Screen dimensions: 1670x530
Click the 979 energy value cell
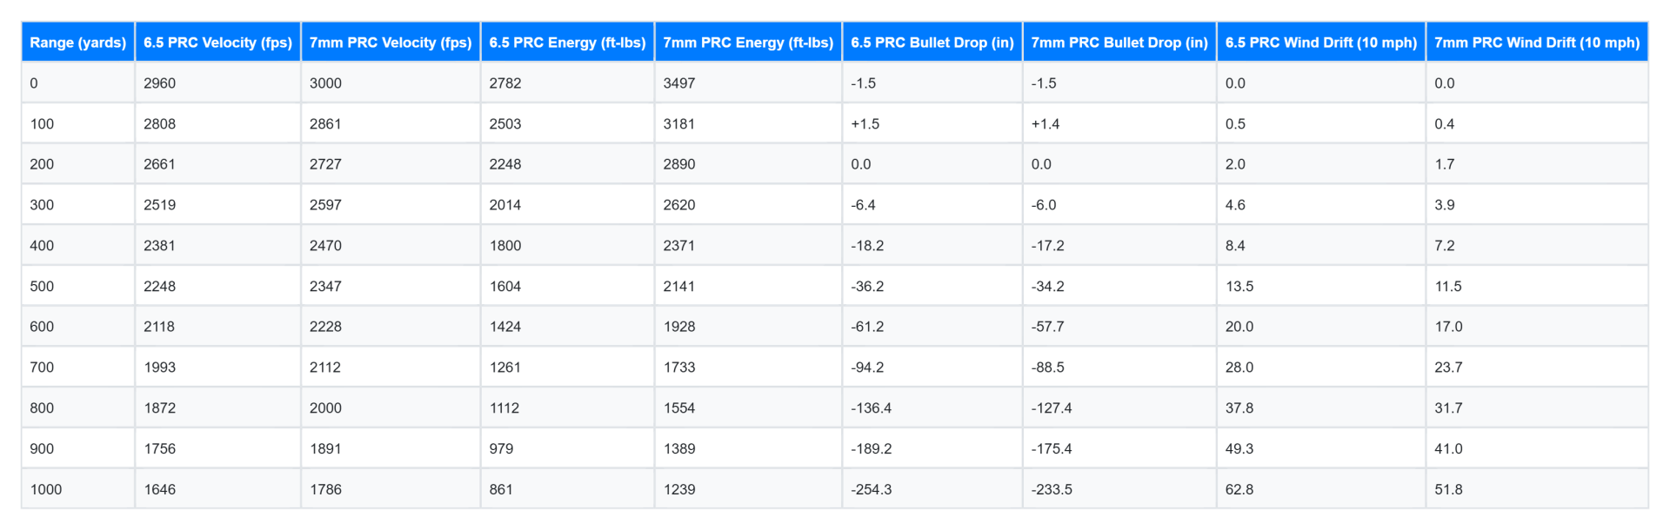pyautogui.click(x=567, y=448)
